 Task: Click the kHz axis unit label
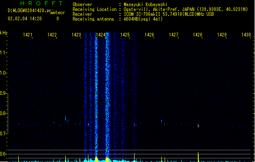point(4,33)
